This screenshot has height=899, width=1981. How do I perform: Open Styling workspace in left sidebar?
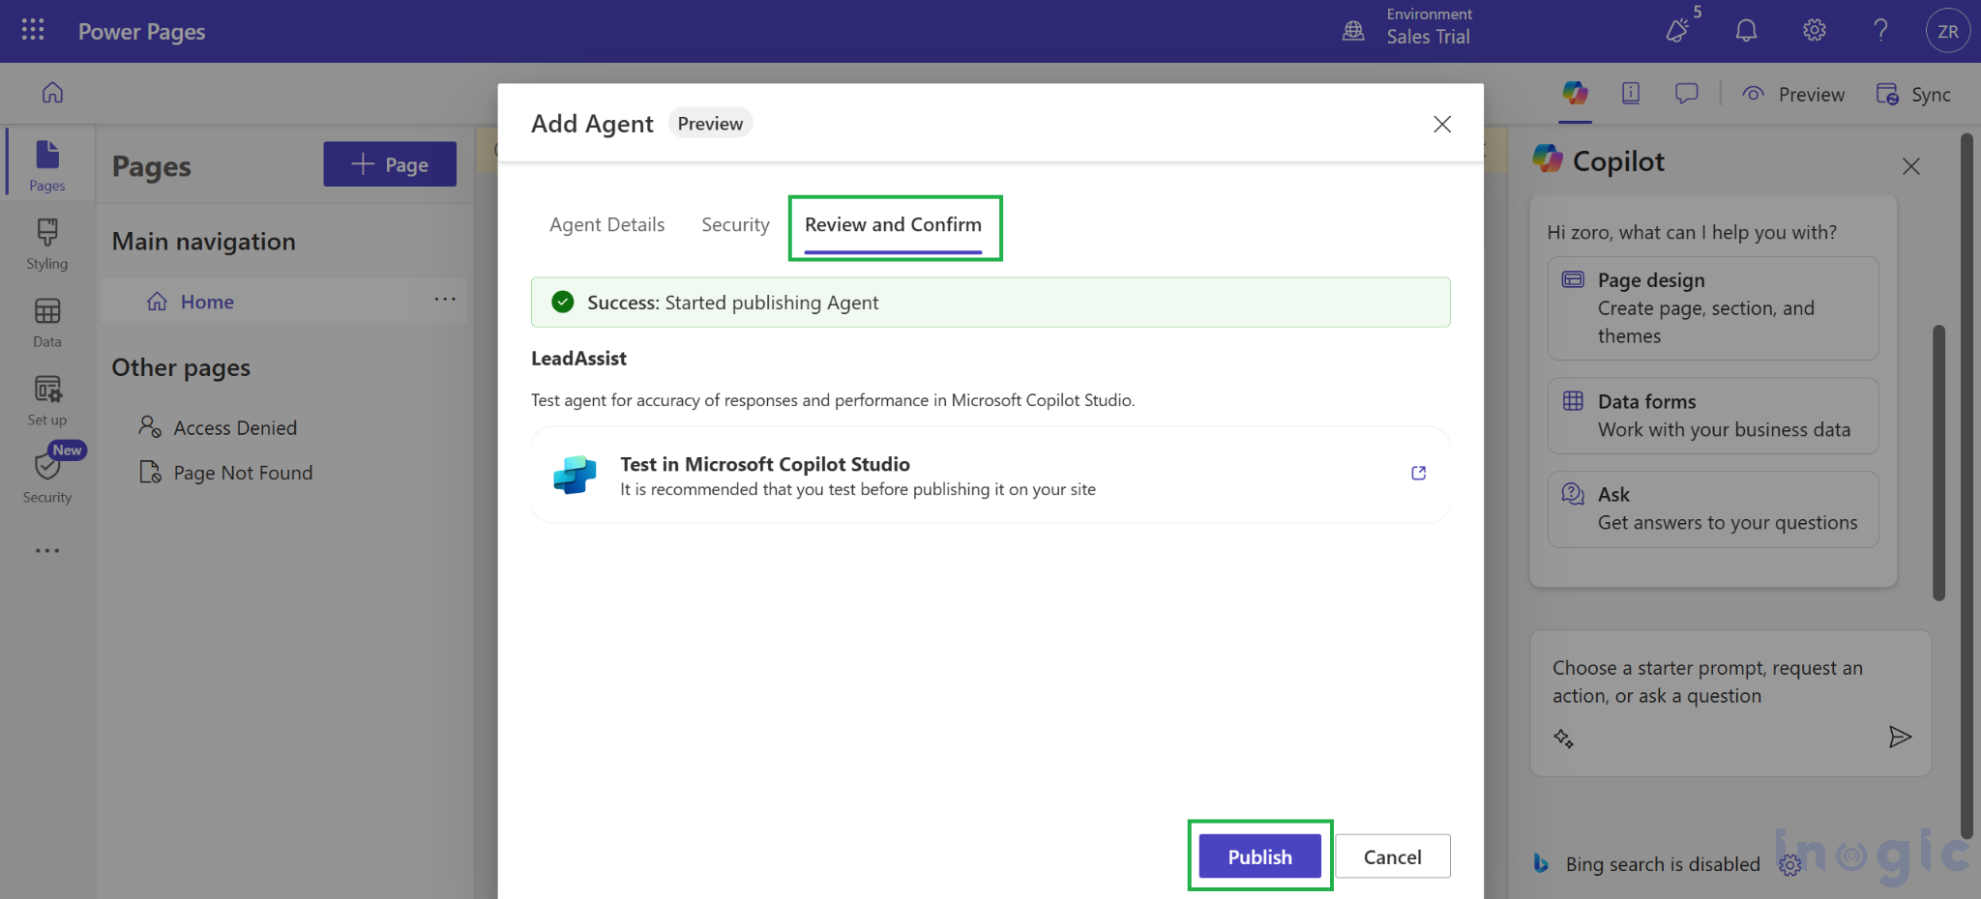click(x=46, y=244)
